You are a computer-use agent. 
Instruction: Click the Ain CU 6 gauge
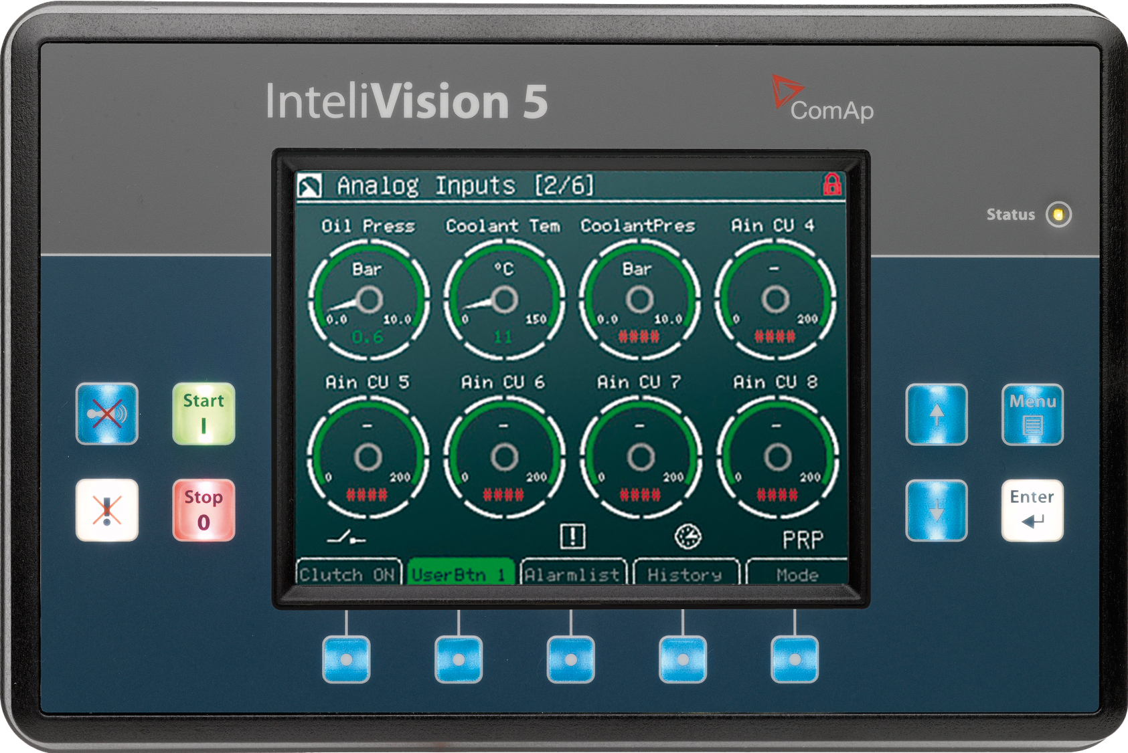point(504,457)
